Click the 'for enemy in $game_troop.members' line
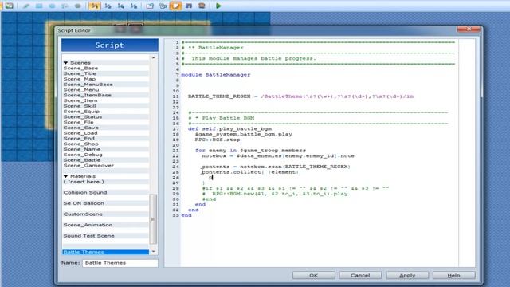The height and width of the screenshot is (287, 510). (x=250, y=151)
